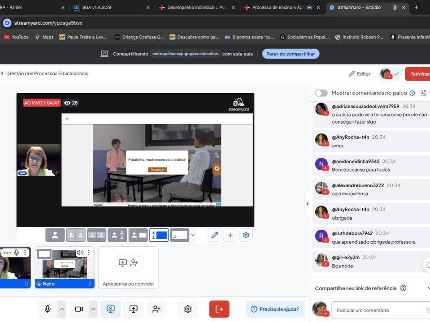The image size is (430, 322).
Task: Select two-person cropped layout
Action: 76,235
